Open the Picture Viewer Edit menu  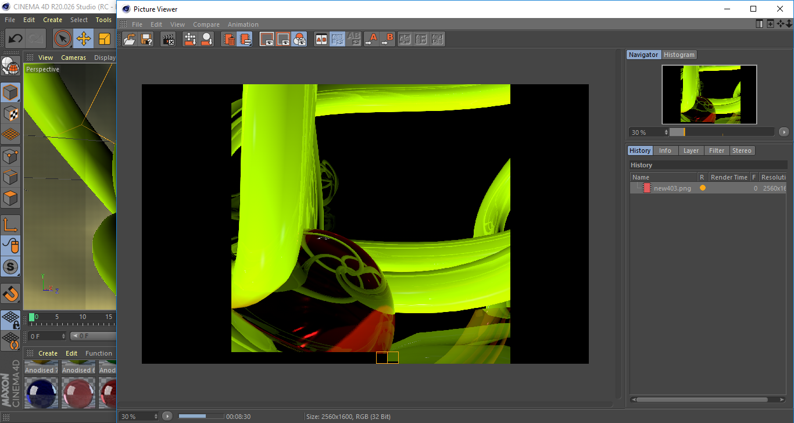156,24
